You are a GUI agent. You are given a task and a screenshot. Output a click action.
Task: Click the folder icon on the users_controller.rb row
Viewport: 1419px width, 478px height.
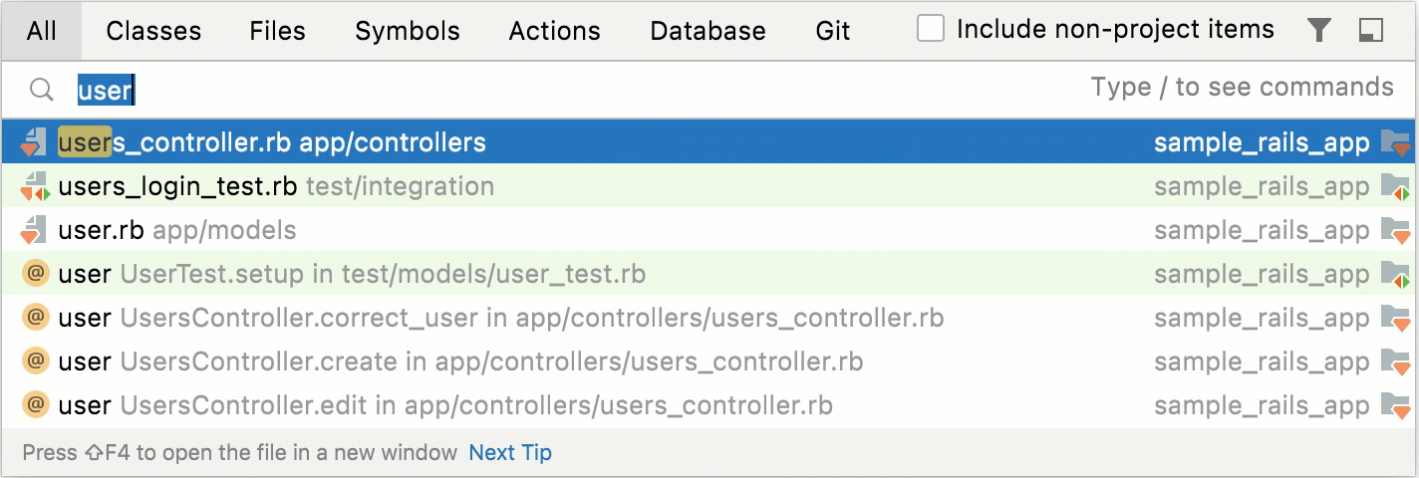point(1395,142)
